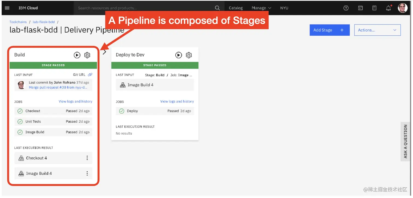Click the Deploy to Dev title
This screenshot has height=198, width=413.
[130, 55]
